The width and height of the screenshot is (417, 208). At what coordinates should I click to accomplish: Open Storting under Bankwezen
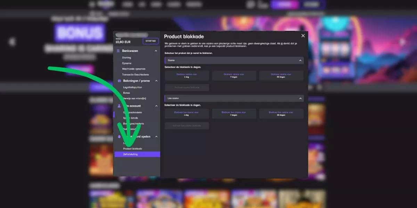coord(126,58)
